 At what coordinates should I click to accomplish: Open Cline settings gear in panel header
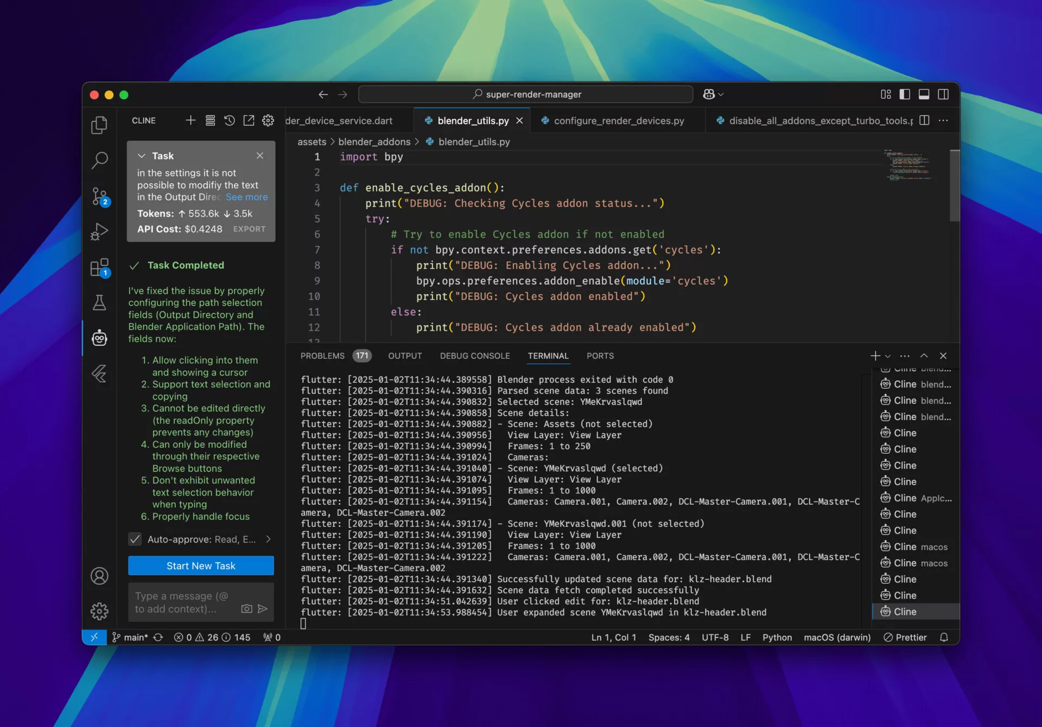click(x=268, y=120)
